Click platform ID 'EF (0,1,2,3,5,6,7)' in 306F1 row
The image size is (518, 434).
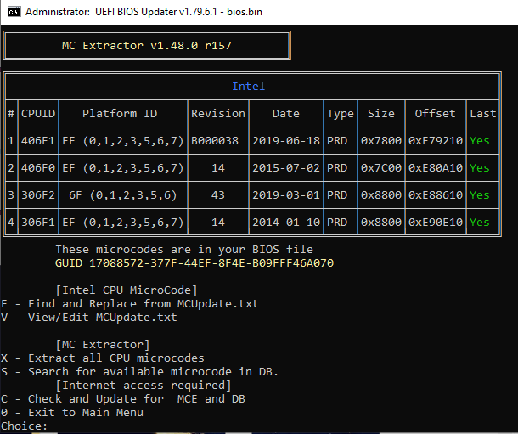tap(123, 223)
